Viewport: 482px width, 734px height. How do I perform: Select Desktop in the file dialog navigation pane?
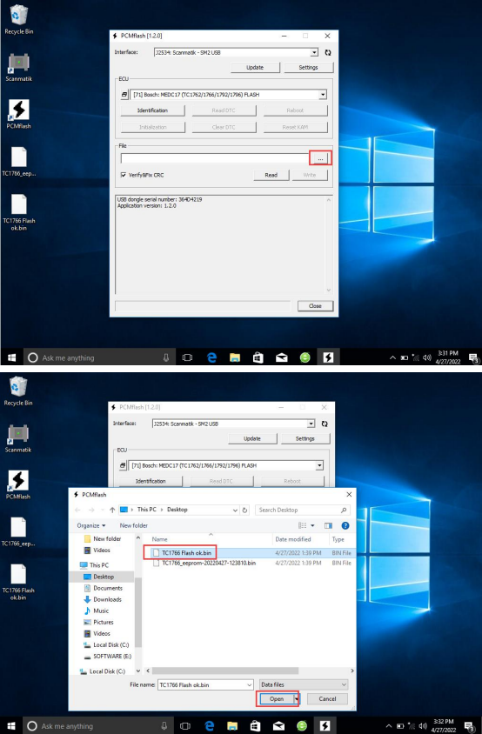(103, 577)
